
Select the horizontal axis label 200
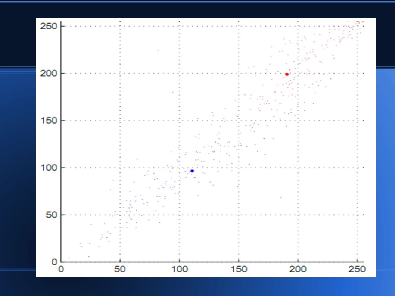tap(298, 269)
